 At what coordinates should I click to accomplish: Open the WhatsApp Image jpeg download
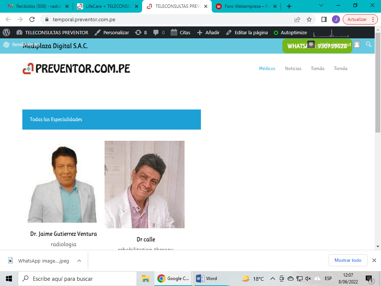(x=39, y=261)
